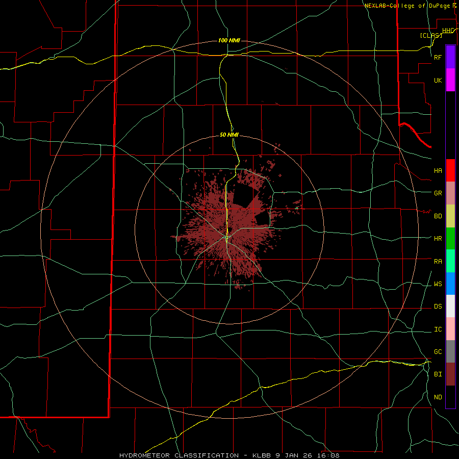Viewport: 459px width, 459px height.
Task: Click the HA legend label
Action: click(x=438, y=170)
